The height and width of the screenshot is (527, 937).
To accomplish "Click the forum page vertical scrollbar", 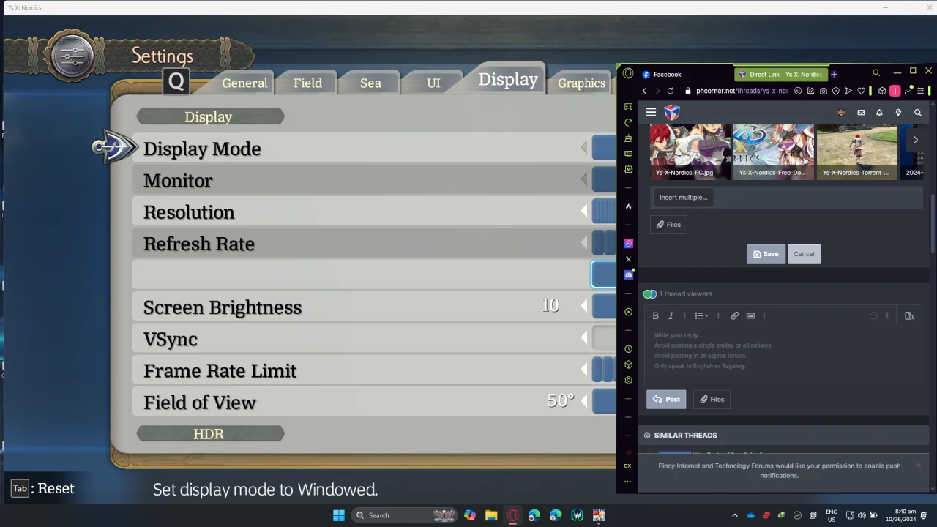I will pos(933,223).
